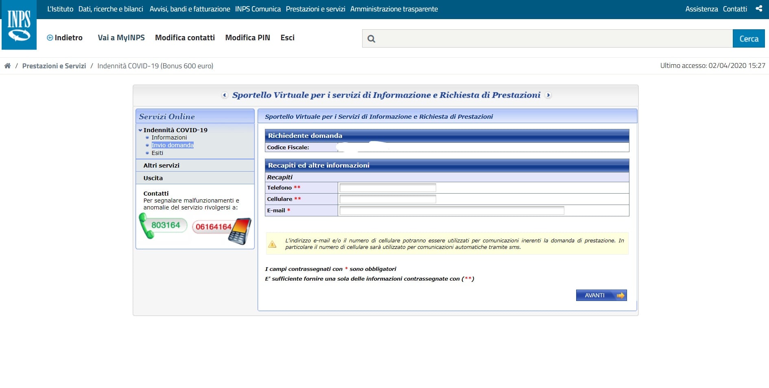
Task: Click the red 06164164 mobile phone icon
Action: coord(222,228)
